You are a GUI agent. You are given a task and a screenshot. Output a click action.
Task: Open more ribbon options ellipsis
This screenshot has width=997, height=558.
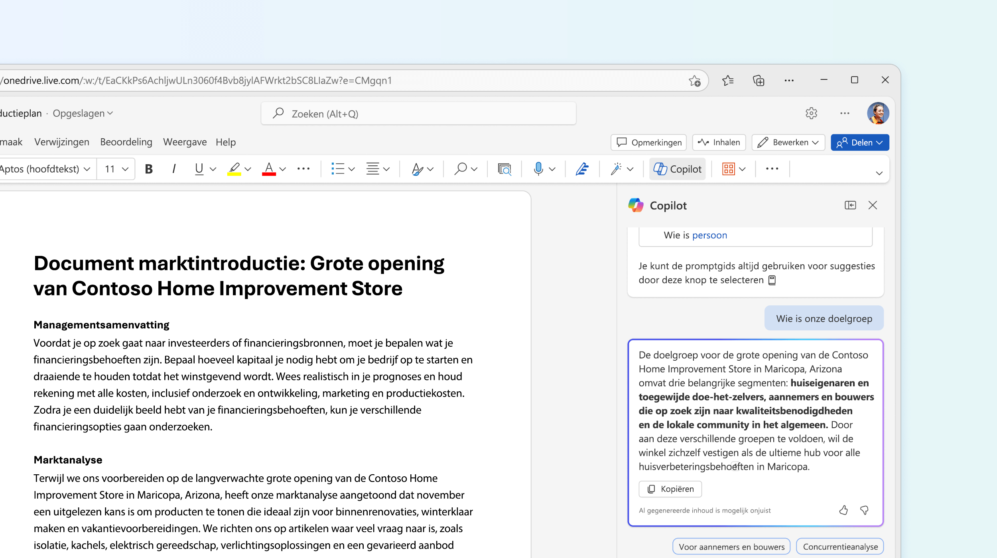click(772, 169)
